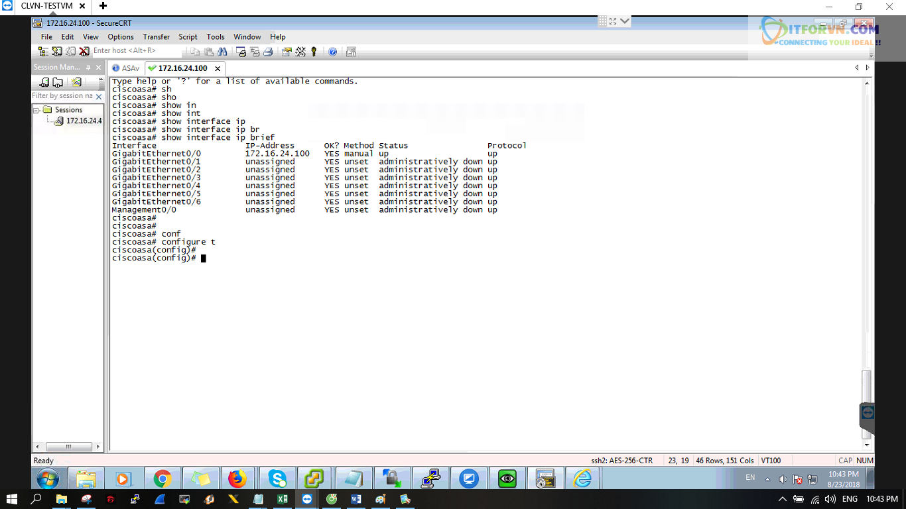906x509 pixels.
Task: Click the Paste icon in the toolbar
Action: tap(209, 51)
